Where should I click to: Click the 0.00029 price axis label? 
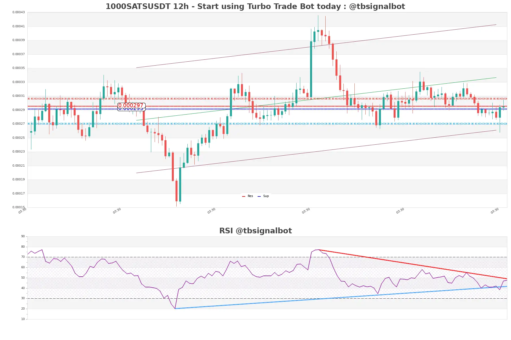click(x=18, y=110)
